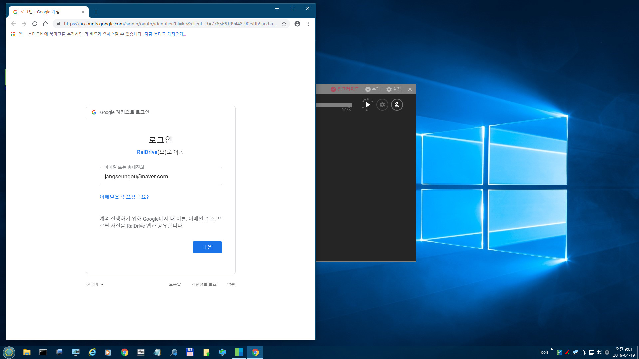Click the volume speaker tray icon
The image size is (639, 359).
point(599,352)
